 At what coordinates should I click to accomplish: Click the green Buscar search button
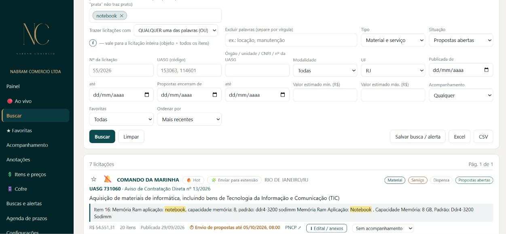click(102, 137)
